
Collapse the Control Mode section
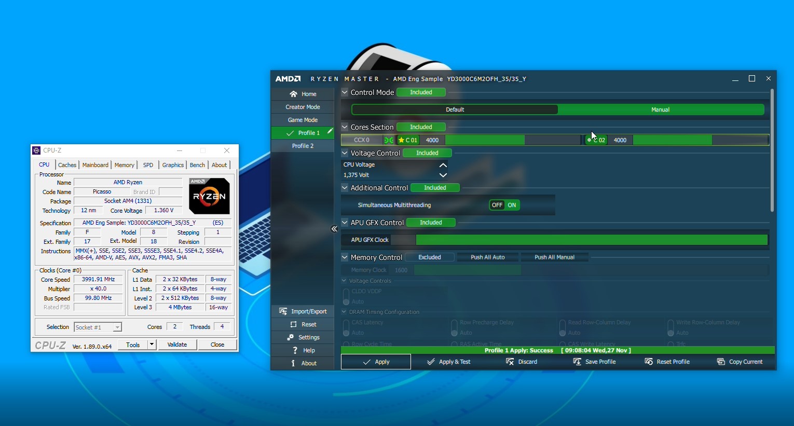345,92
